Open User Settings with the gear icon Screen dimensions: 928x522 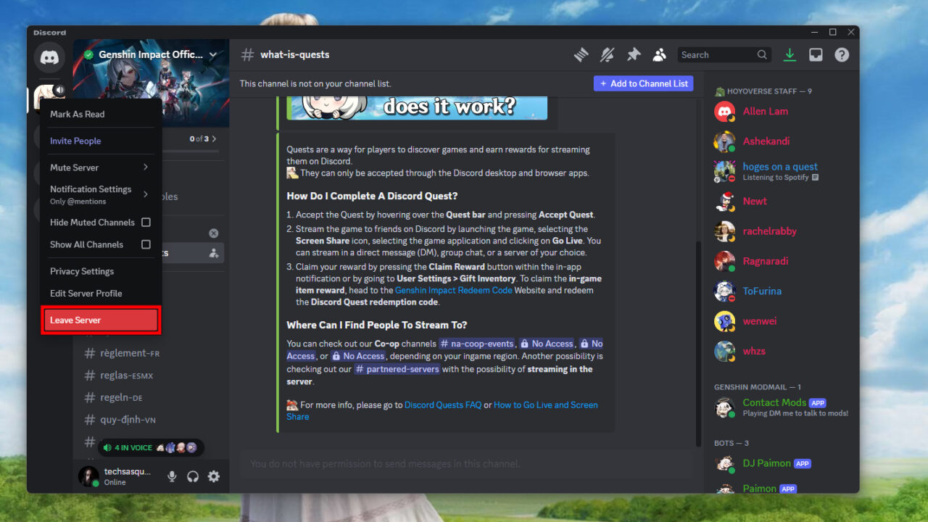pyautogui.click(x=213, y=476)
